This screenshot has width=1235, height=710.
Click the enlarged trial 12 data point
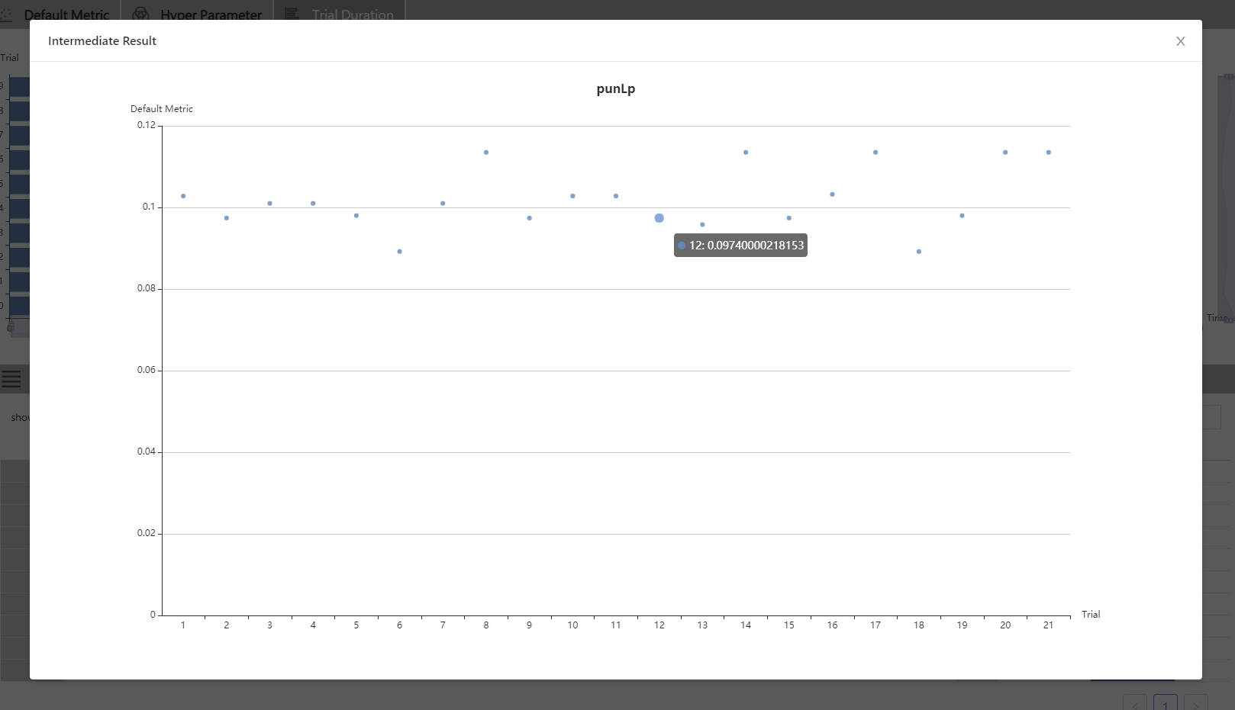coord(658,218)
